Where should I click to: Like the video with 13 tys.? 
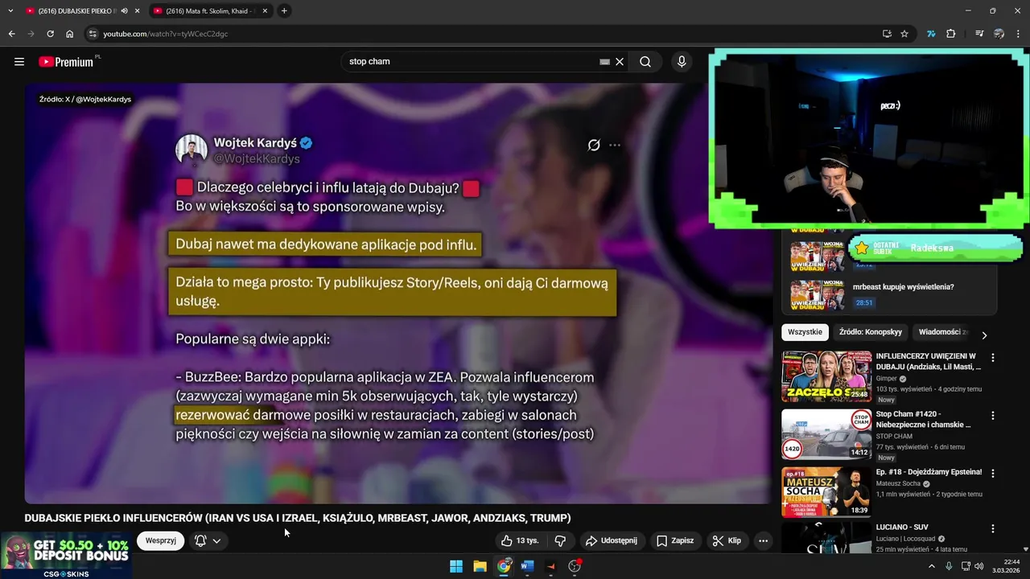coord(521,540)
